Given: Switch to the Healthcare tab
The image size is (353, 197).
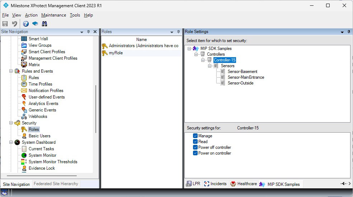Looking at the screenshot, I should 244,184.
